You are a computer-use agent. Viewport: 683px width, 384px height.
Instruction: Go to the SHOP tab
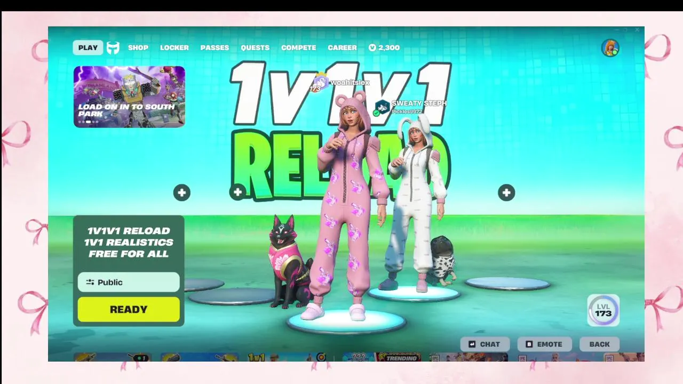pos(138,47)
